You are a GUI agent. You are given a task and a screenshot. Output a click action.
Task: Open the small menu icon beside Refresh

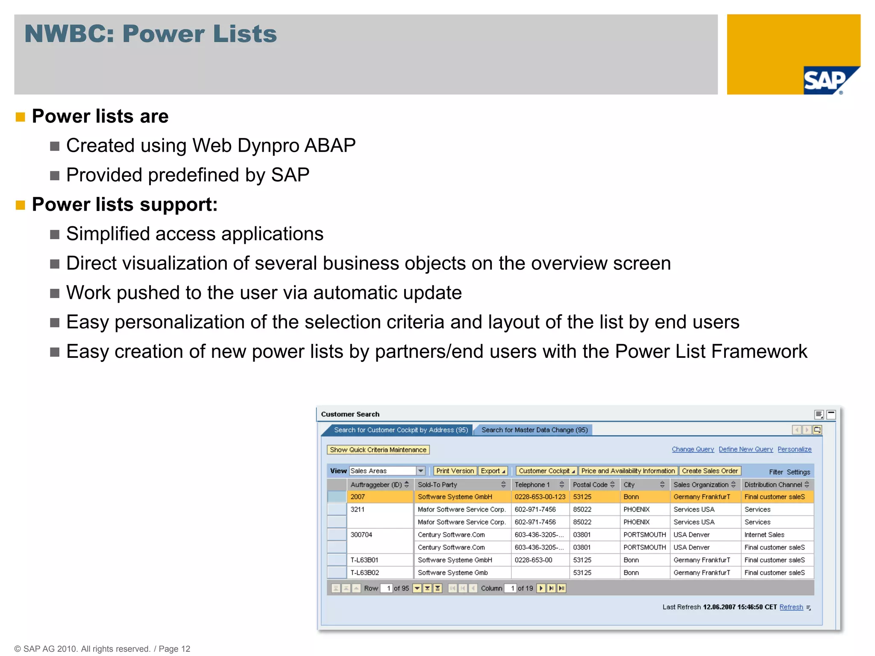(808, 608)
